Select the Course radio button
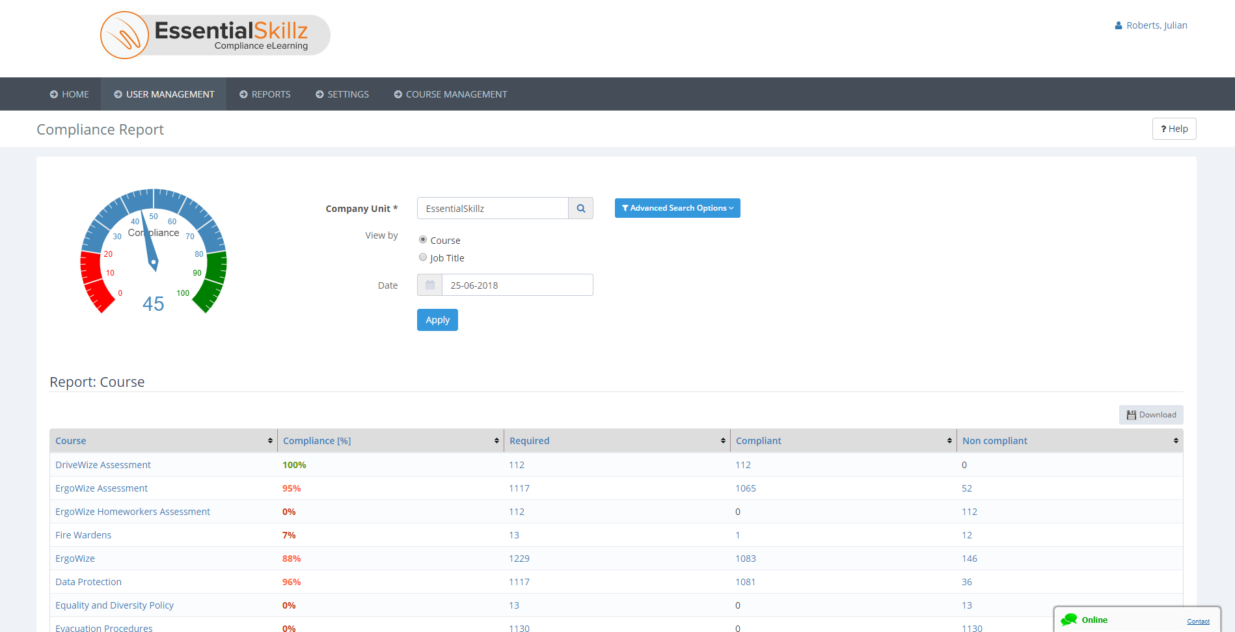 423,240
